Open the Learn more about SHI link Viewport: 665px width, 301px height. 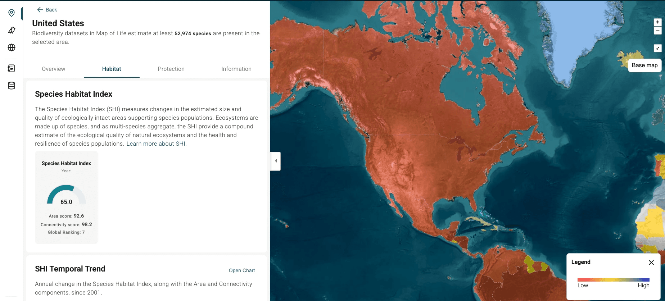[156, 143]
